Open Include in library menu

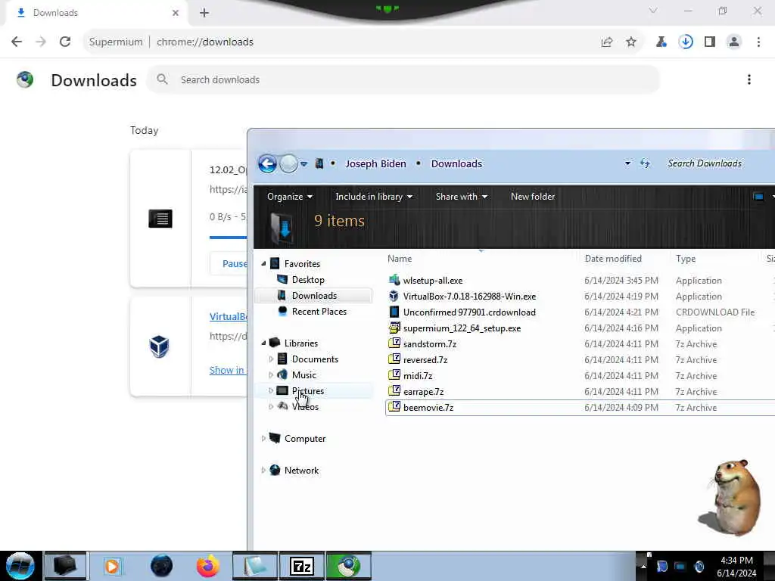[x=374, y=197]
